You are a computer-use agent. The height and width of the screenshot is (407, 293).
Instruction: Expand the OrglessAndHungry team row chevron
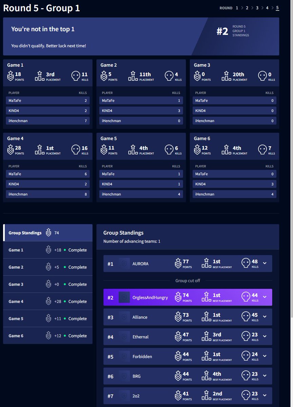click(x=265, y=297)
